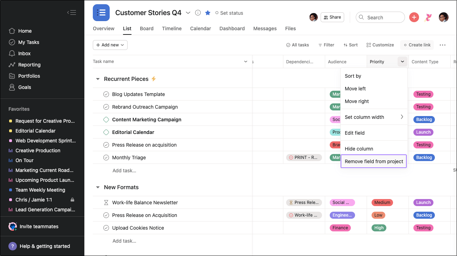Open project info circle icon
The height and width of the screenshot is (256, 457).
coord(198,13)
